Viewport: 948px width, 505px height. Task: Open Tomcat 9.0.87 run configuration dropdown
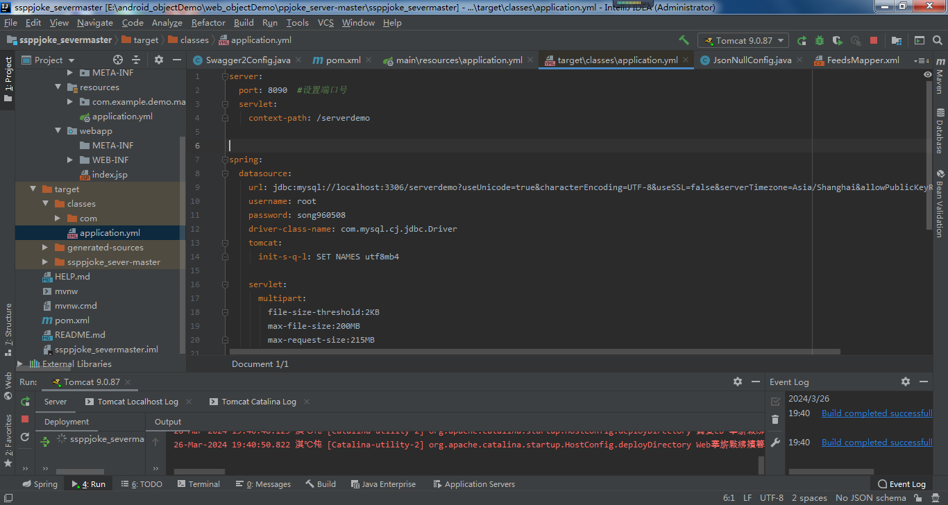(x=744, y=40)
